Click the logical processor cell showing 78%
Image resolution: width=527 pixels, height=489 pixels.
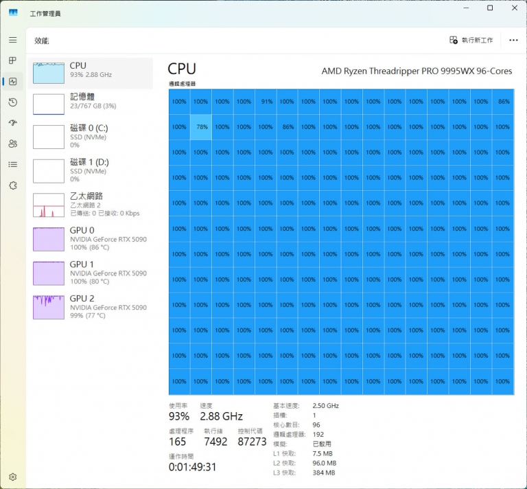(x=201, y=127)
